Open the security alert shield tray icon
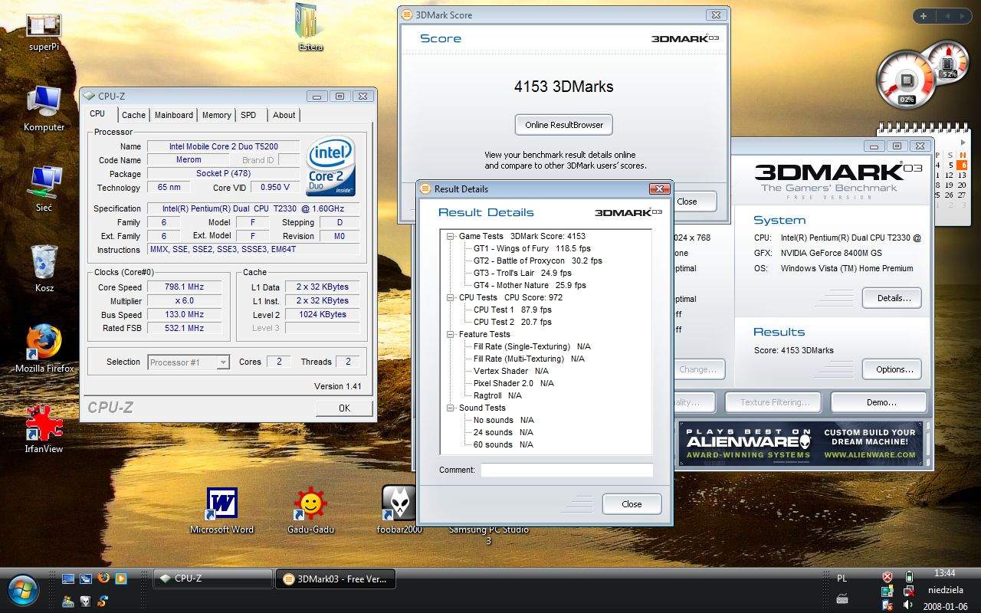 [887, 577]
